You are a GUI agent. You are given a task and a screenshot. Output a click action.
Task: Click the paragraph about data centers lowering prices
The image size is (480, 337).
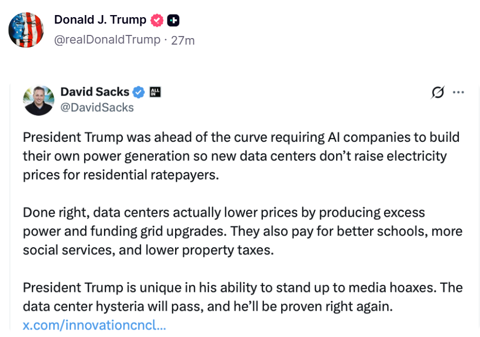point(243,231)
